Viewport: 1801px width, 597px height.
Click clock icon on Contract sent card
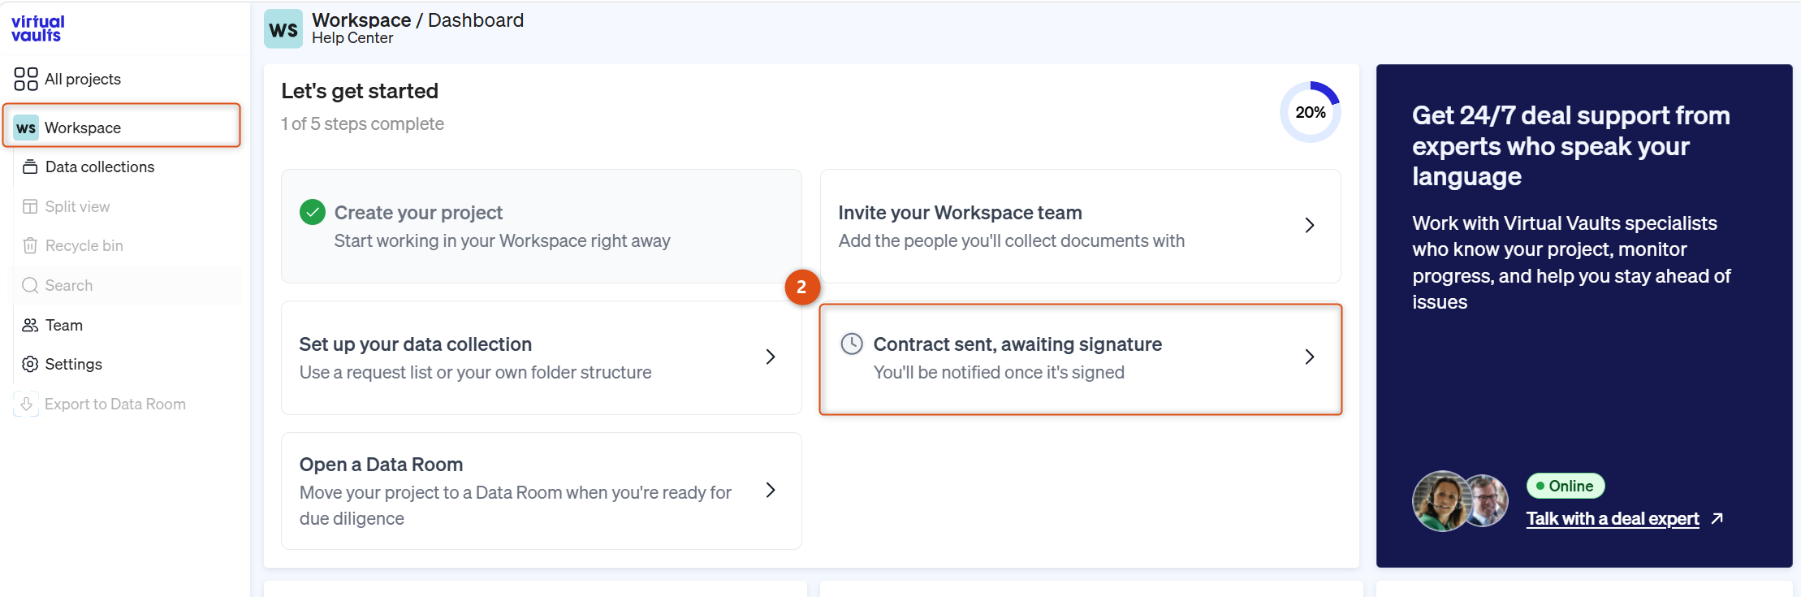tap(852, 344)
